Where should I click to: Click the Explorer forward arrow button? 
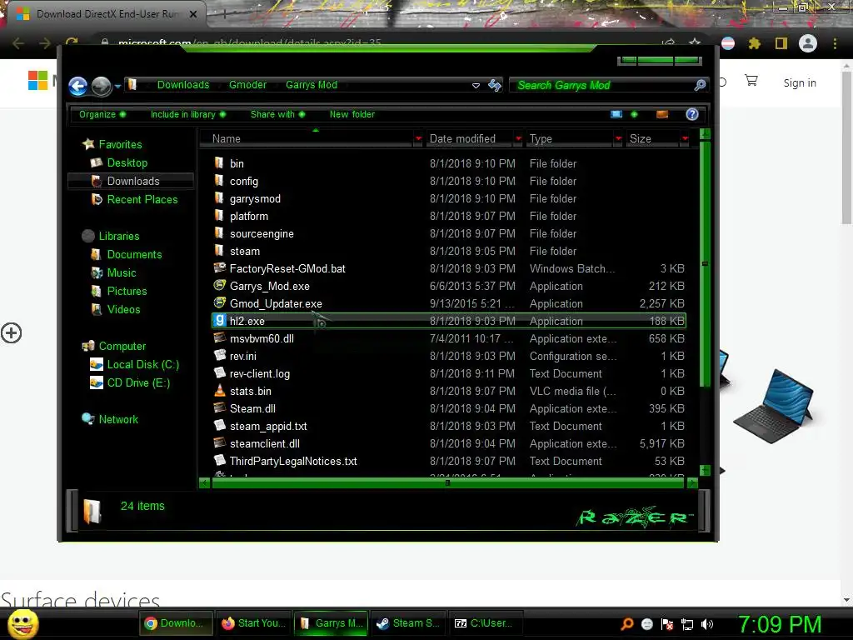pyautogui.click(x=101, y=86)
